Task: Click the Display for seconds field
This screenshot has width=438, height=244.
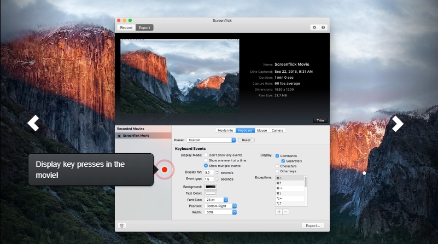Action: (x=209, y=173)
